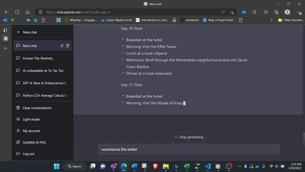
Task: Rename the chat with pencil icon
Action: pyautogui.click(x=61, y=46)
